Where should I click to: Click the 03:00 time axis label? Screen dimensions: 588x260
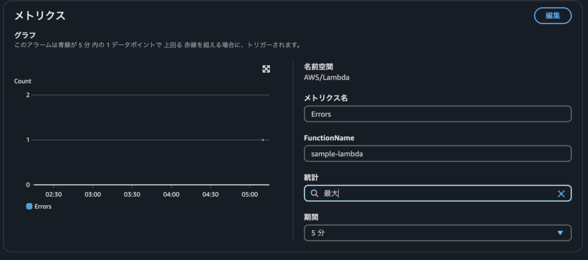[x=92, y=195]
